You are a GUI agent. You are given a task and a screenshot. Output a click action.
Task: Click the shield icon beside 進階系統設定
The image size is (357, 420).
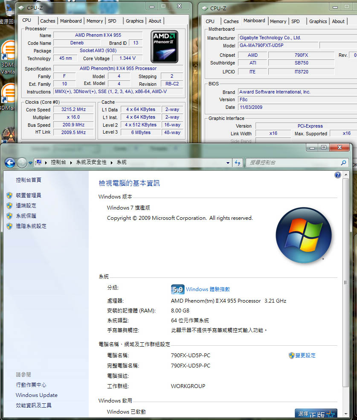tap(9, 226)
